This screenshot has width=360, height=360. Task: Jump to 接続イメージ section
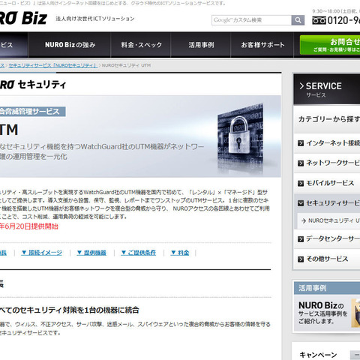click(41, 253)
